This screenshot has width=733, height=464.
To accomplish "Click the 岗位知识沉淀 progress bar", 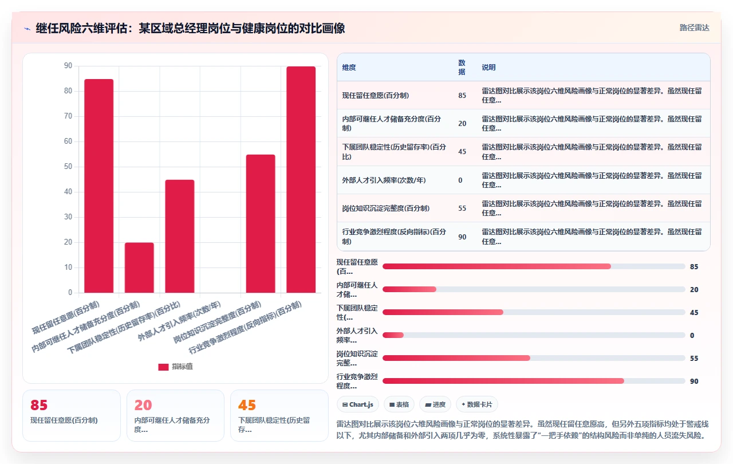I will [x=534, y=358].
